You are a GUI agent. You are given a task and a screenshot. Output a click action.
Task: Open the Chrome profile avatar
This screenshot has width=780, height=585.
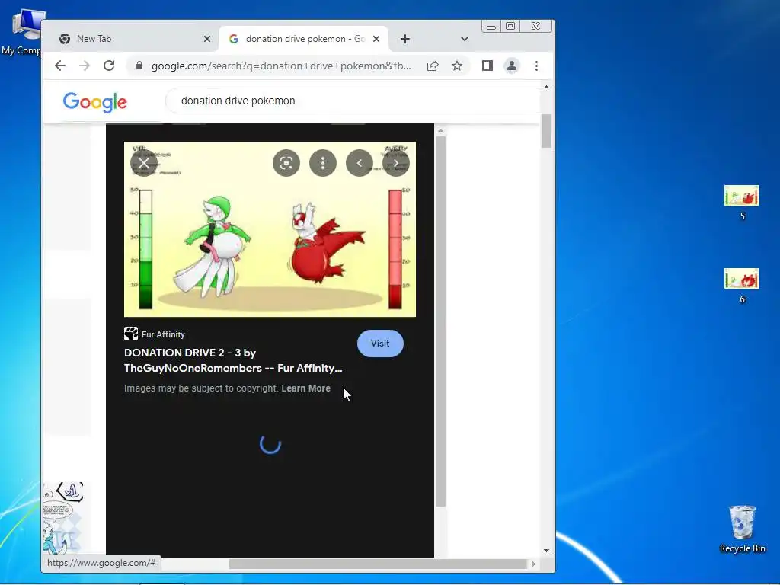tap(511, 66)
